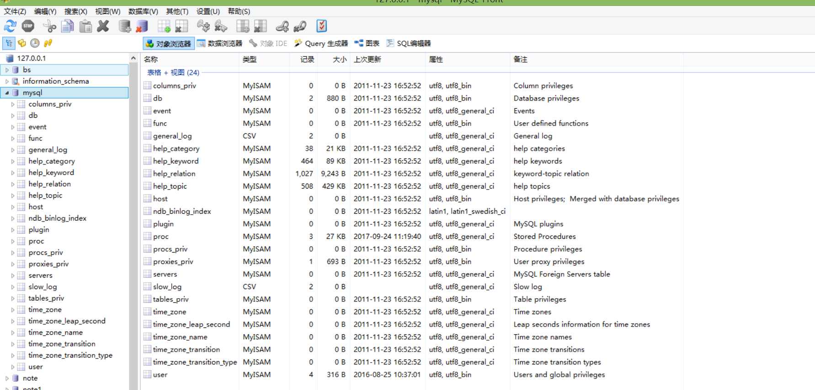The image size is (815, 390).
Task: Select 127.0.0.1 server node
Action: (32, 58)
